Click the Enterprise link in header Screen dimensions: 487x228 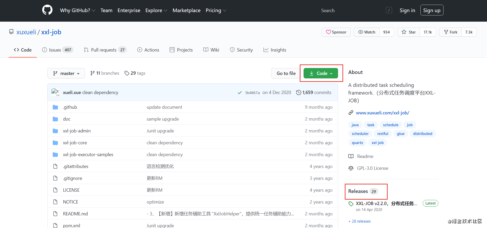tap(129, 10)
